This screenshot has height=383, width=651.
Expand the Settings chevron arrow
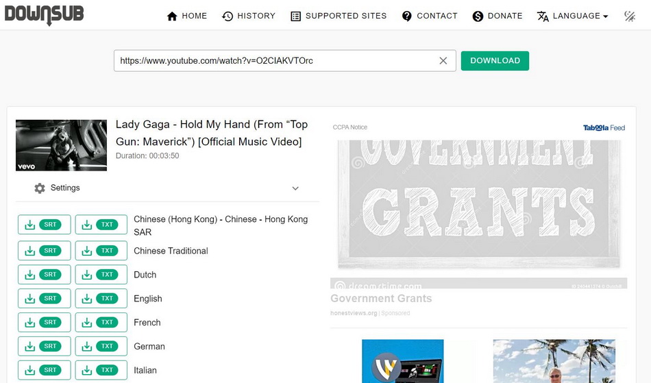coord(295,188)
